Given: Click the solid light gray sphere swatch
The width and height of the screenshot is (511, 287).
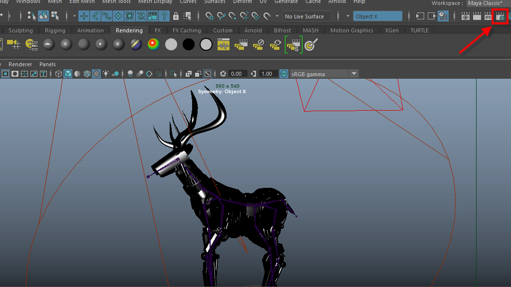Looking at the screenshot, I should click(x=171, y=44).
